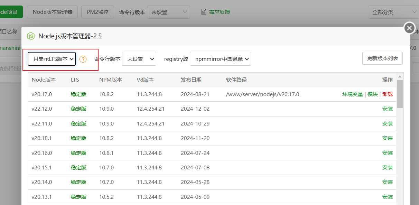This screenshot has height=205, width=419.
Task: Click the 需求反馈 link
Action: click(220, 12)
